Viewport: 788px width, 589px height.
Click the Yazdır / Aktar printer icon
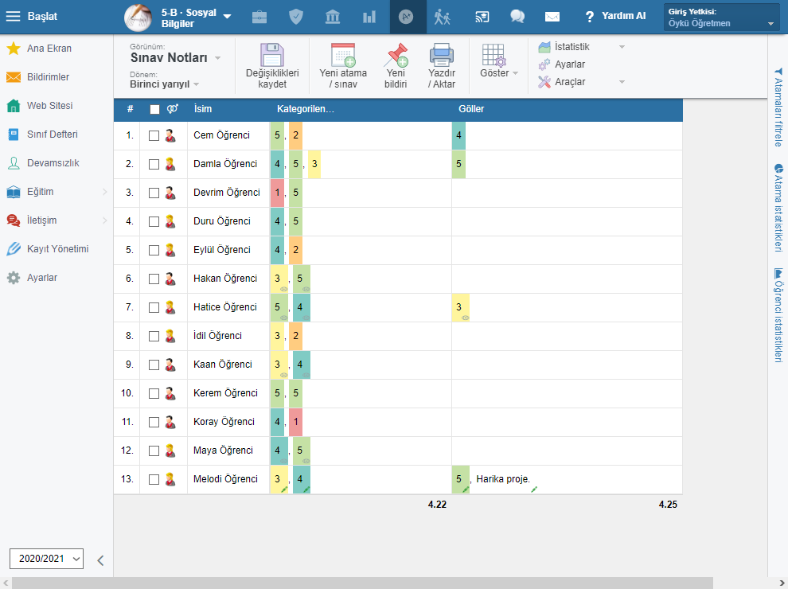click(442, 55)
